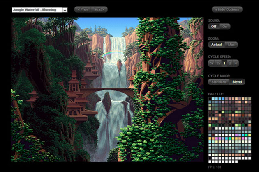The image size is (259, 172).
Task: Go to the previous scene with Prev
Action: point(83,9)
